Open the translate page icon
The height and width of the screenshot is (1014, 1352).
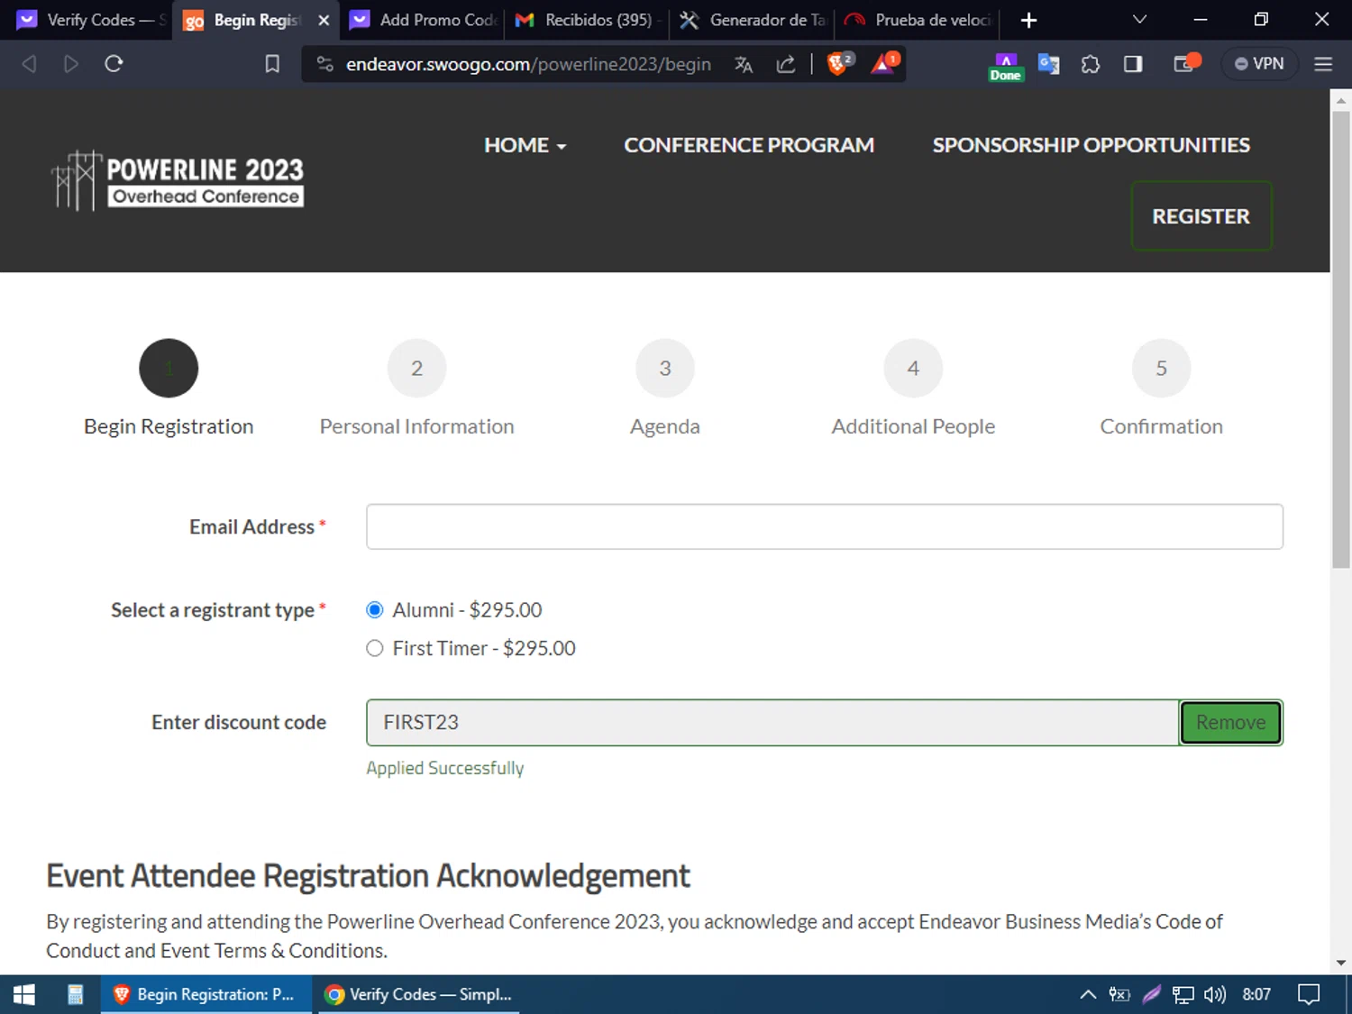(744, 64)
